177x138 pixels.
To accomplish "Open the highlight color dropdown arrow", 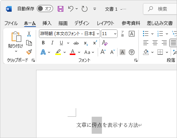I will pos(64,52).
